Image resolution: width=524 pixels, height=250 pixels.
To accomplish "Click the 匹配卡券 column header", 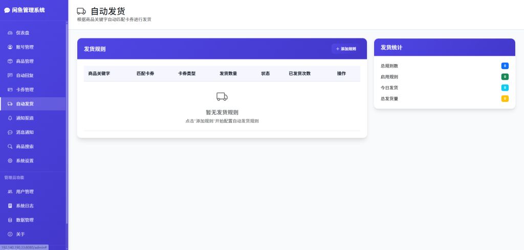I will coord(145,74).
